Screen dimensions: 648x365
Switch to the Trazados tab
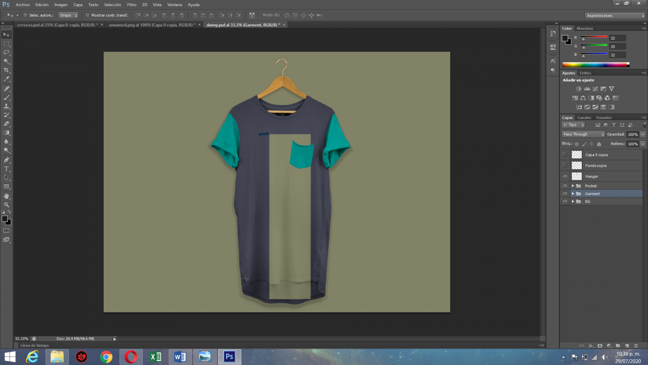[604, 118]
